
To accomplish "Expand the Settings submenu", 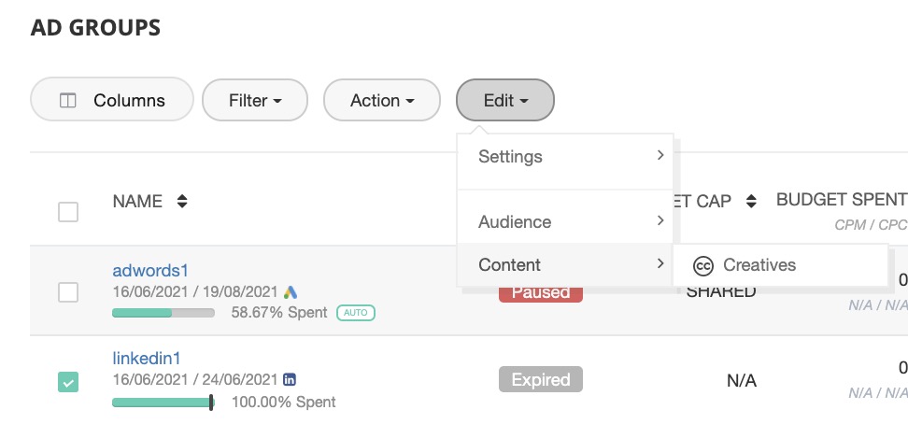I will click(564, 157).
